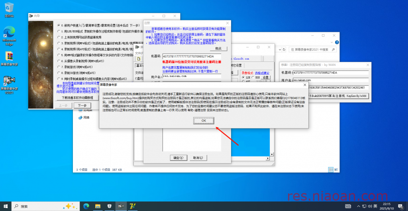Click the 机器码 field in 注册 window
Image resolution: width=408 pixels, height=211 pixels.
click(192, 56)
